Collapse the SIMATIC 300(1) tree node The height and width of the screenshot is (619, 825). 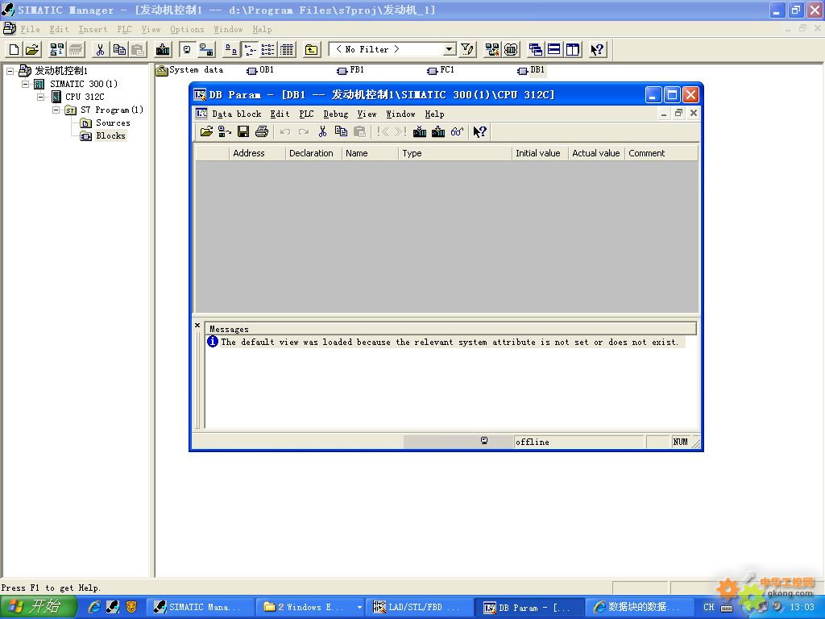pyautogui.click(x=25, y=84)
